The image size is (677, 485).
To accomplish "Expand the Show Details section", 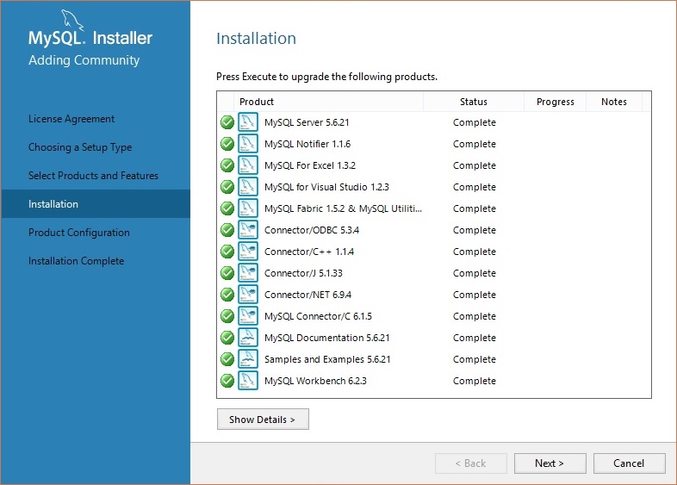I will (x=263, y=419).
